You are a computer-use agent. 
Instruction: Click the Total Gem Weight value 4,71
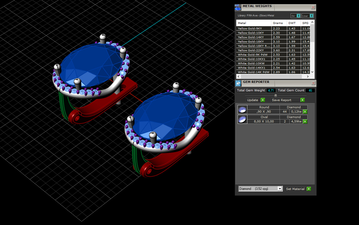click(x=271, y=90)
